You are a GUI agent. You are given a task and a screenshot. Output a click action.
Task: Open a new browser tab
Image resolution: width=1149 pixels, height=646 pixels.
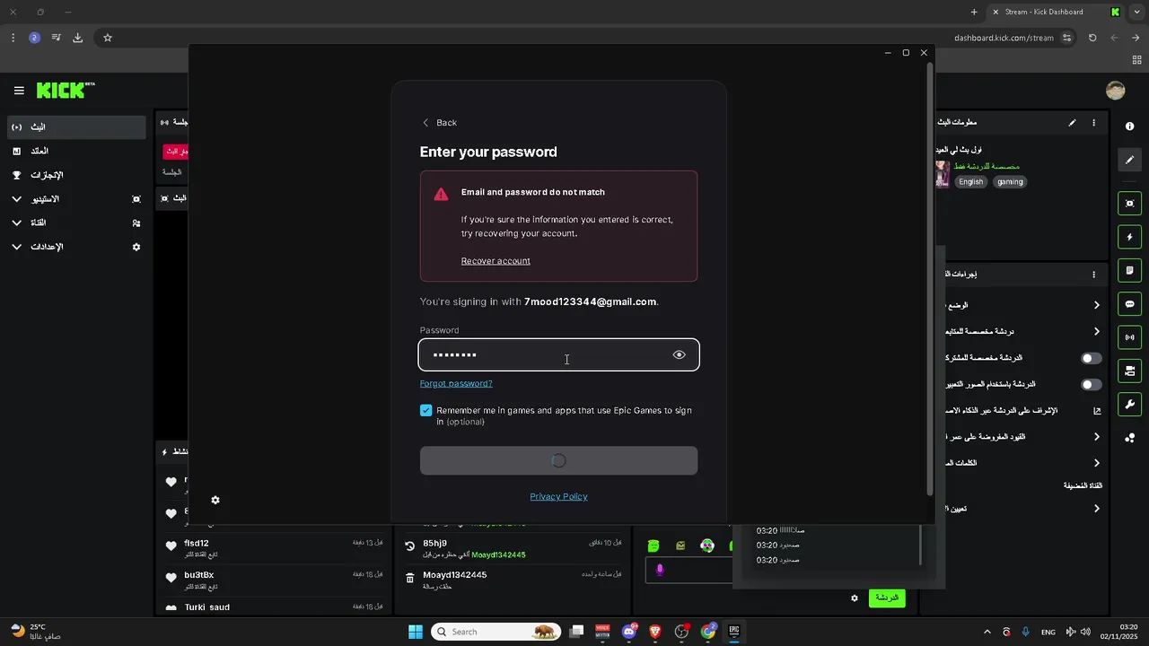tap(974, 12)
